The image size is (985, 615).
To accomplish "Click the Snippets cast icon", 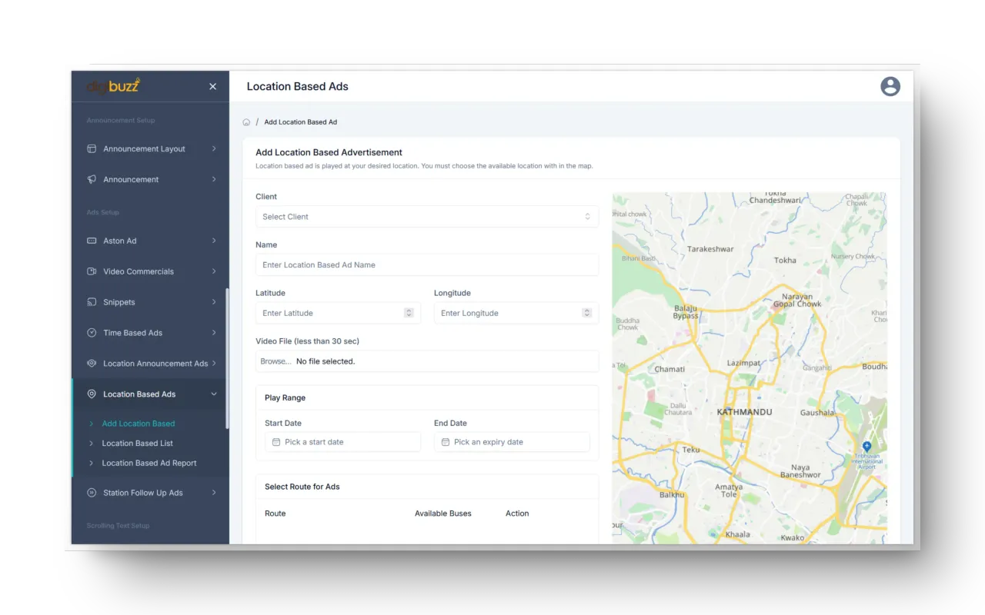I will [x=92, y=302].
